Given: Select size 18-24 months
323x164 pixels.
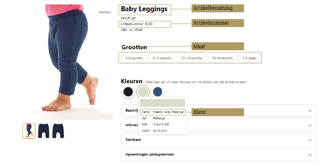Looking at the screenshot, I should 222,58.
